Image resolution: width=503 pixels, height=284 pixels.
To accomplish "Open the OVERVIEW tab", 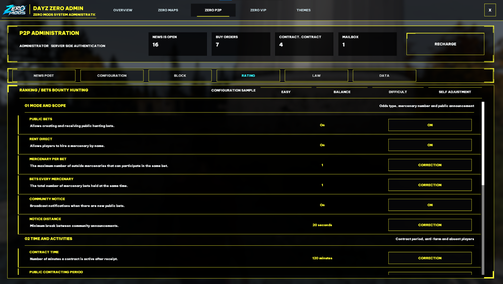I will [x=123, y=10].
